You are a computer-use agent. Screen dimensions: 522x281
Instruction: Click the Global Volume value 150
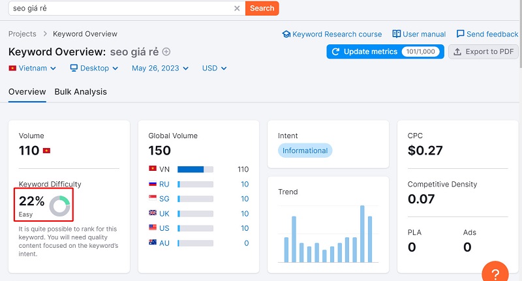pyautogui.click(x=159, y=151)
